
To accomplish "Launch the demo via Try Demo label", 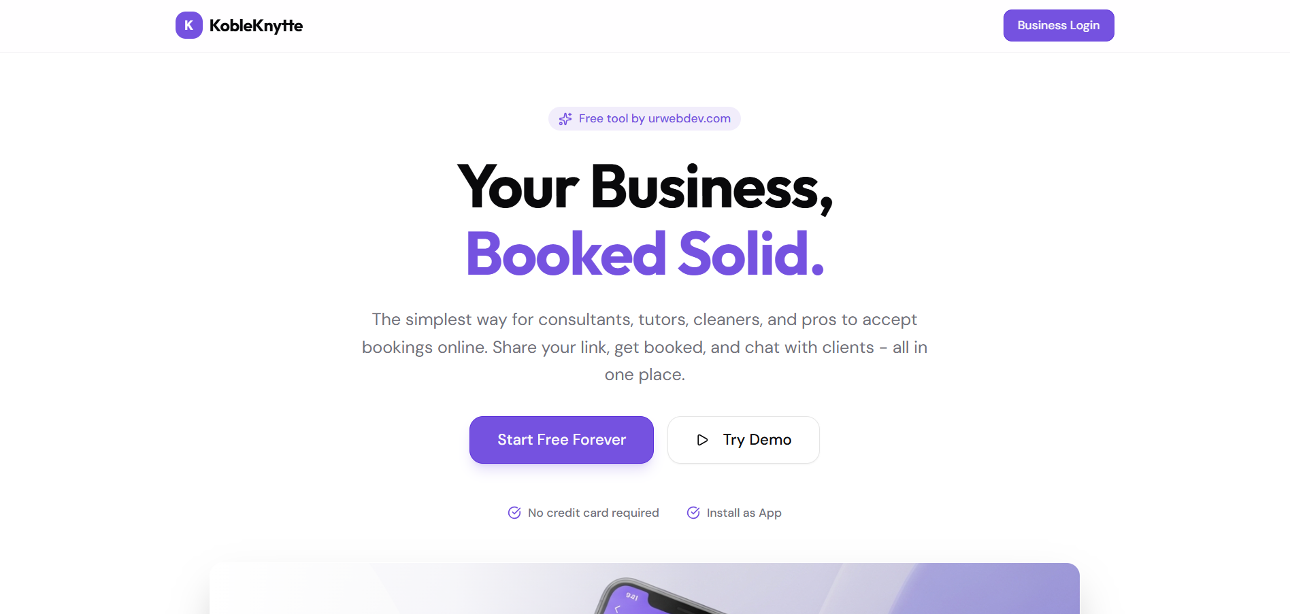I will pos(757,440).
